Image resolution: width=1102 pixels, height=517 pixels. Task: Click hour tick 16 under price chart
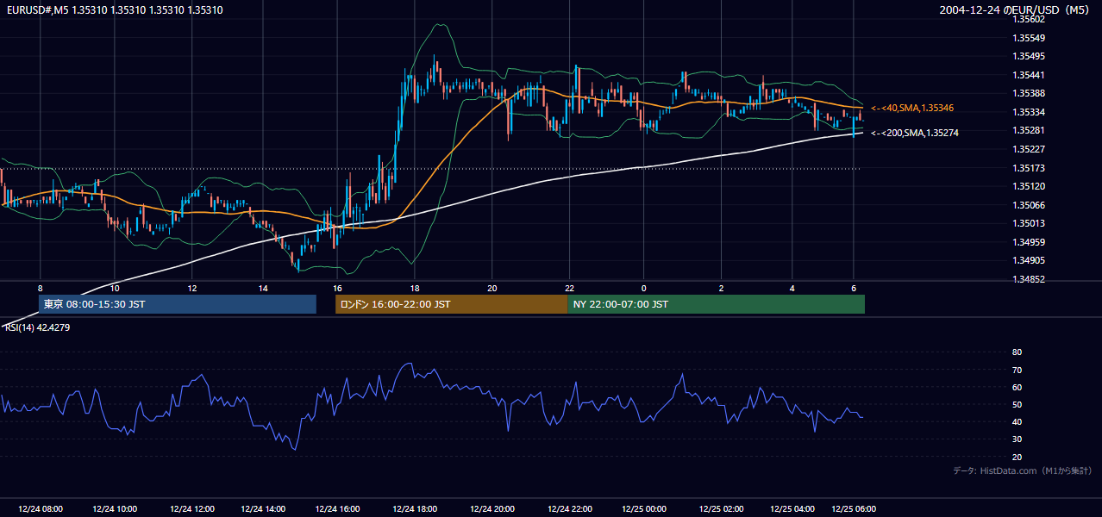click(x=338, y=288)
